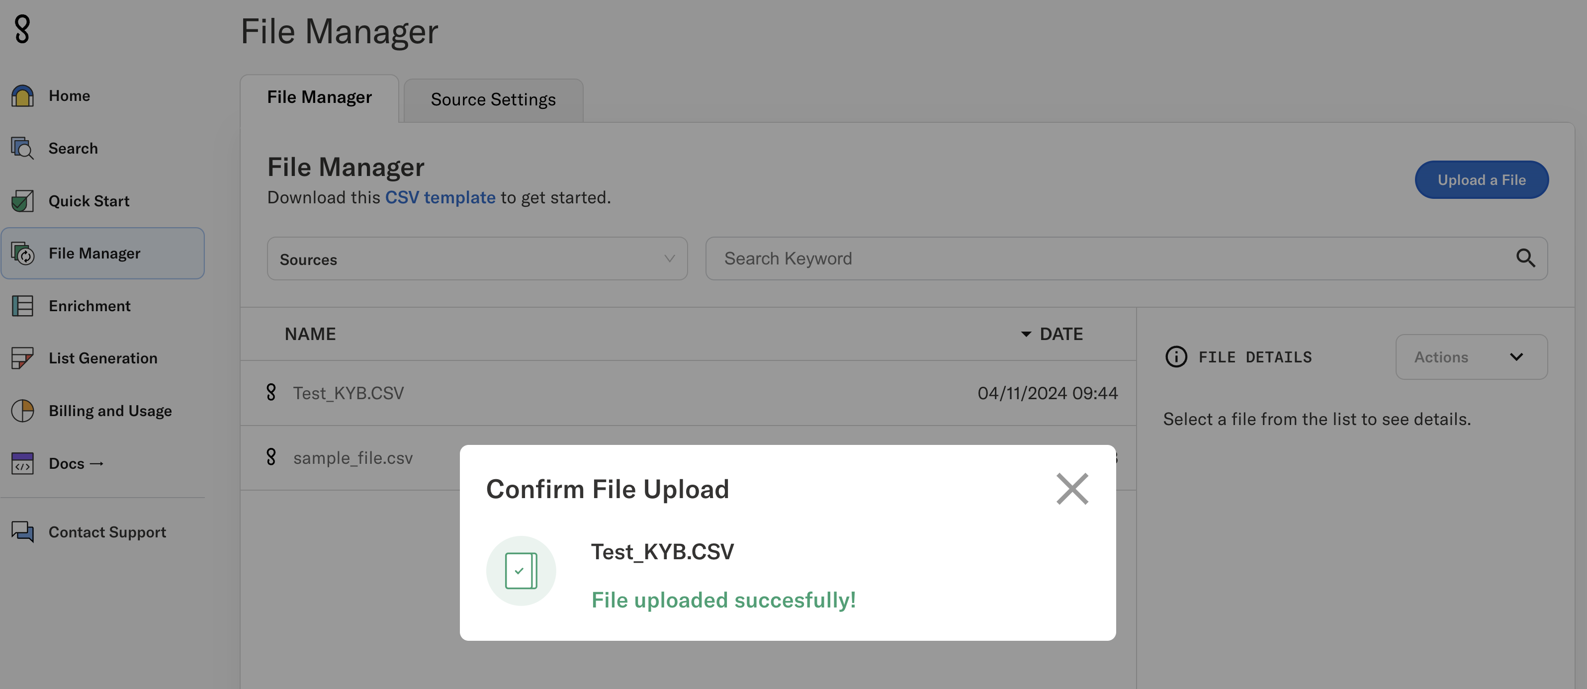Dismiss the Confirm File Upload dialog
Viewport: 1587px width, 689px height.
(1072, 488)
